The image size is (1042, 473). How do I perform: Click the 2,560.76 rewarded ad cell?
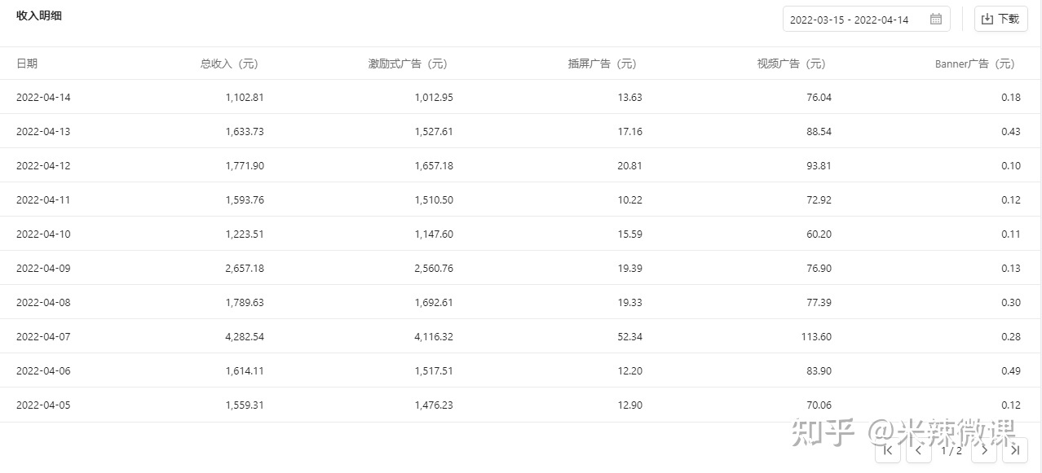(434, 269)
